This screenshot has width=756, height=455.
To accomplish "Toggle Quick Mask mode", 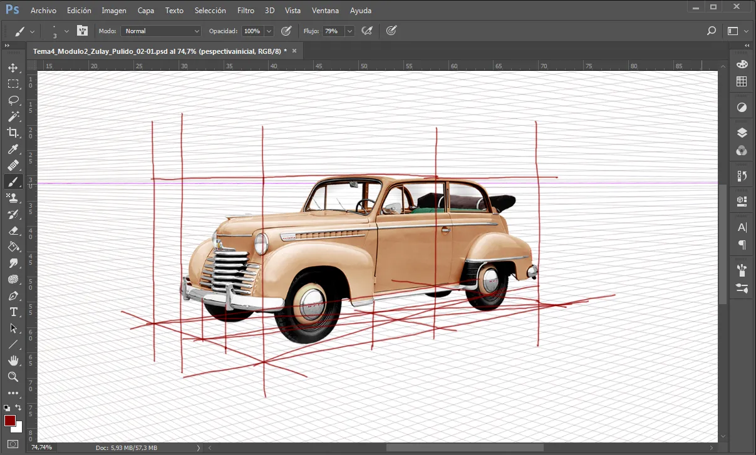I will pos(13,444).
